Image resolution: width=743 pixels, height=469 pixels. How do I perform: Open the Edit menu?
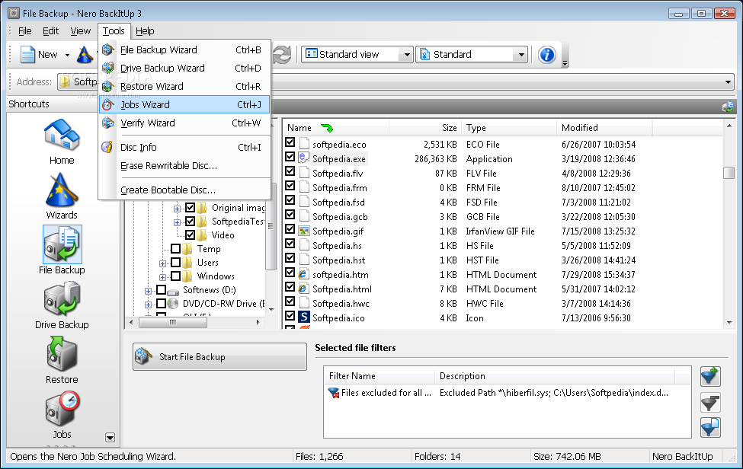point(51,31)
